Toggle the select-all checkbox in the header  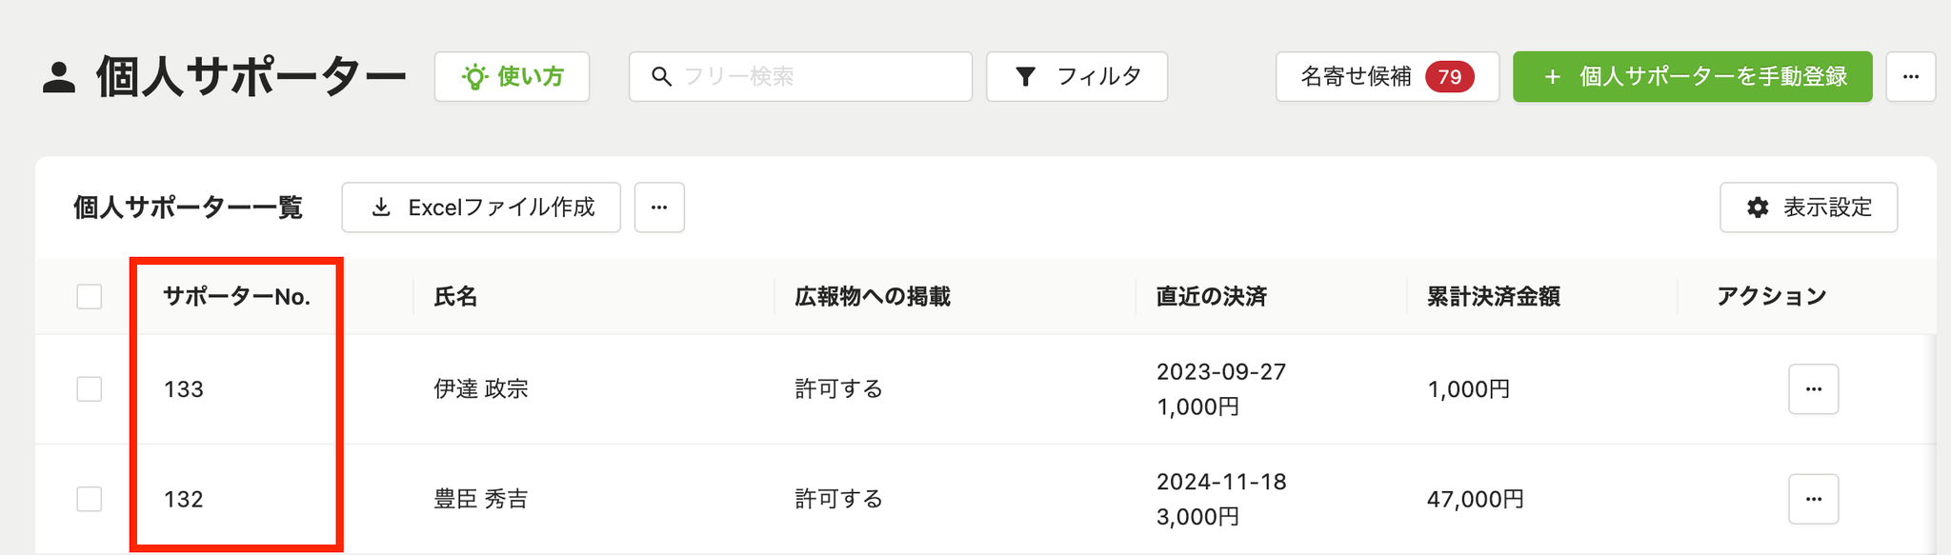(90, 296)
